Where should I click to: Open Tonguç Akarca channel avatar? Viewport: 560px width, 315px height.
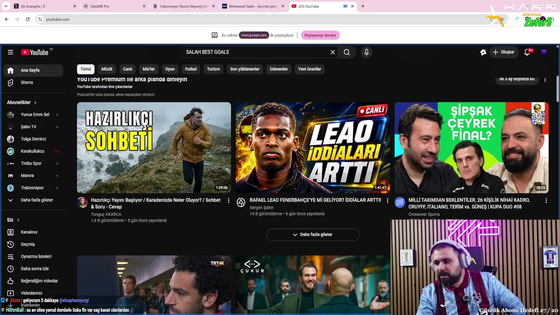pyautogui.click(x=82, y=202)
